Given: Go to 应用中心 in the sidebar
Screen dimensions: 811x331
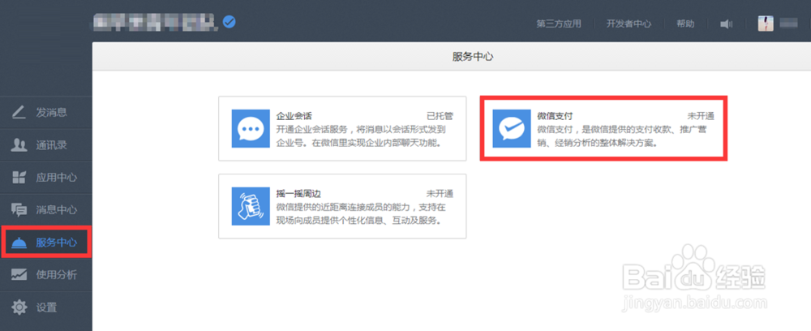Looking at the screenshot, I should coord(46,178).
